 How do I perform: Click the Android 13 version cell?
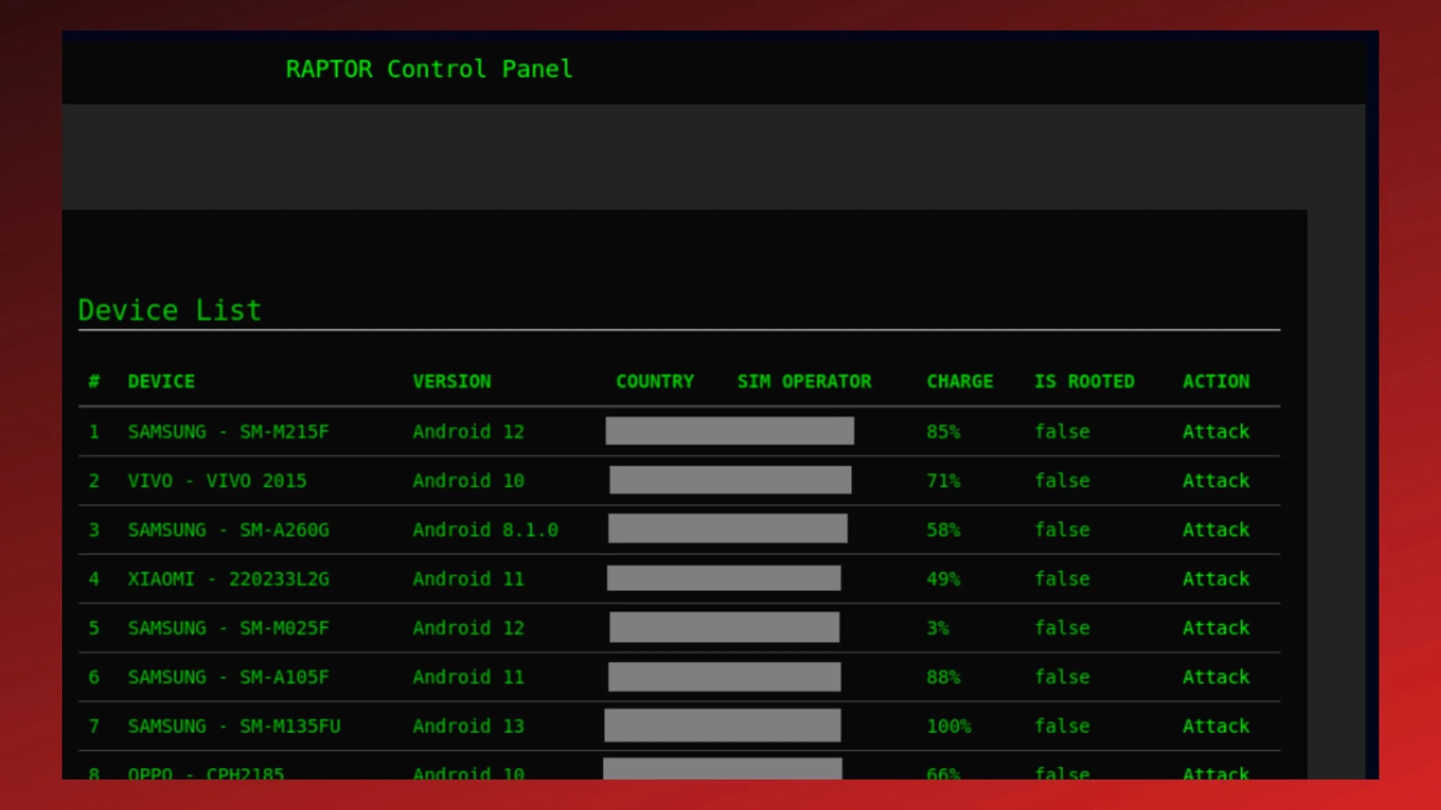pyautogui.click(x=469, y=726)
